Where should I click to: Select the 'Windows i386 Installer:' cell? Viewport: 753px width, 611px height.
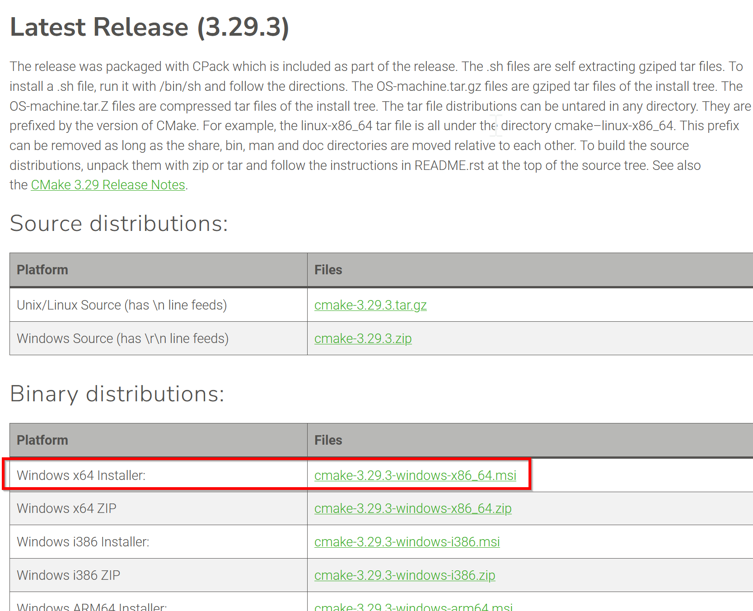click(x=159, y=542)
